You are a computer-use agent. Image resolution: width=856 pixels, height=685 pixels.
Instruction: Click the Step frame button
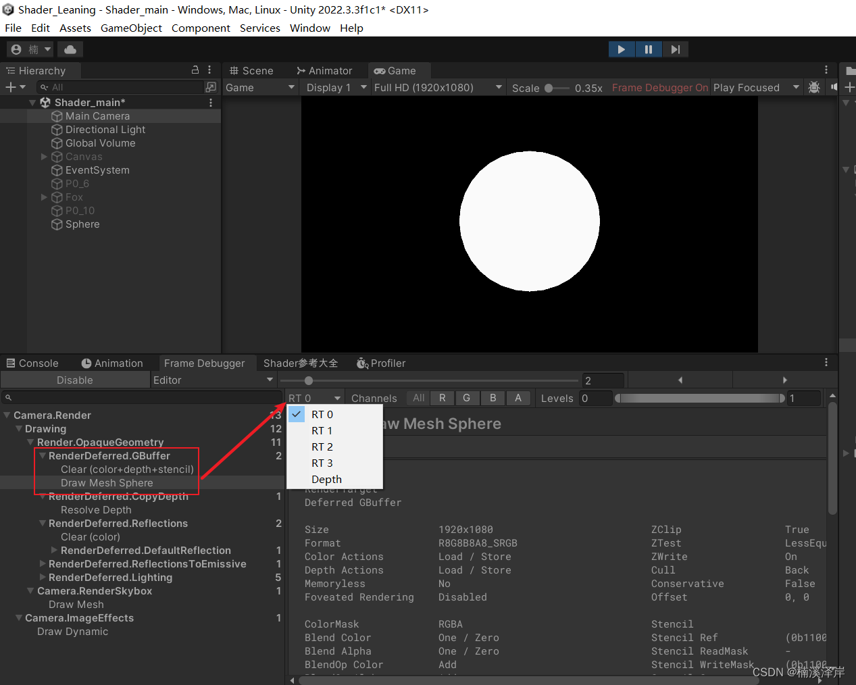[674, 49]
